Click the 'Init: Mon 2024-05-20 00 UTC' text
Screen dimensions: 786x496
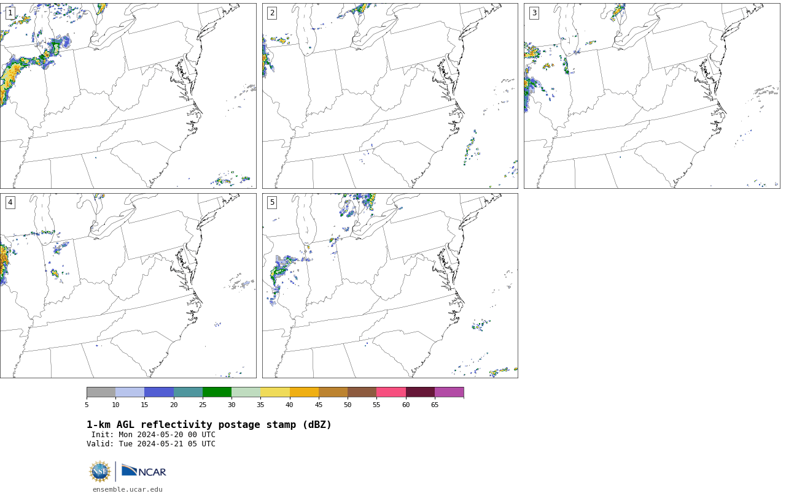pos(153,435)
